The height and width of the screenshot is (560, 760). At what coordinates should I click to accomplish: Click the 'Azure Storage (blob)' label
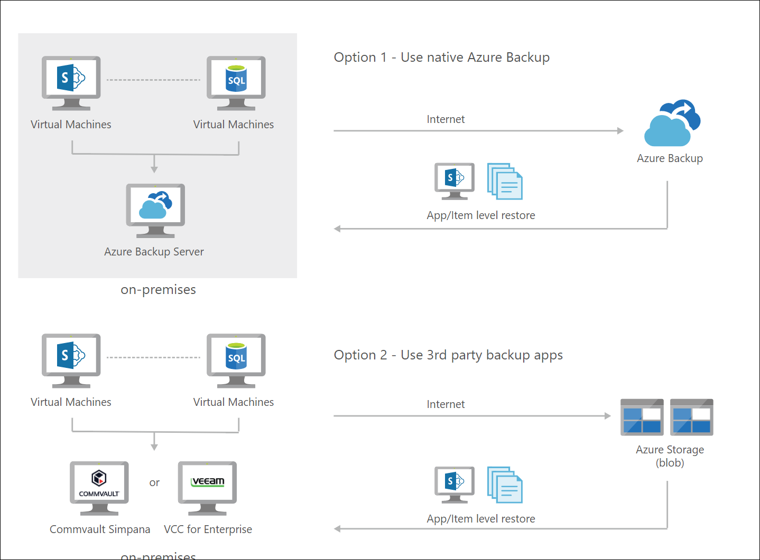(x=670, y=456)
